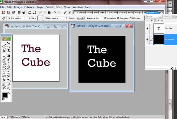The height and width of the screenshot is (119, 177).
Task: Choose the Zoom magnifier tool
Action: coord(9,88)
